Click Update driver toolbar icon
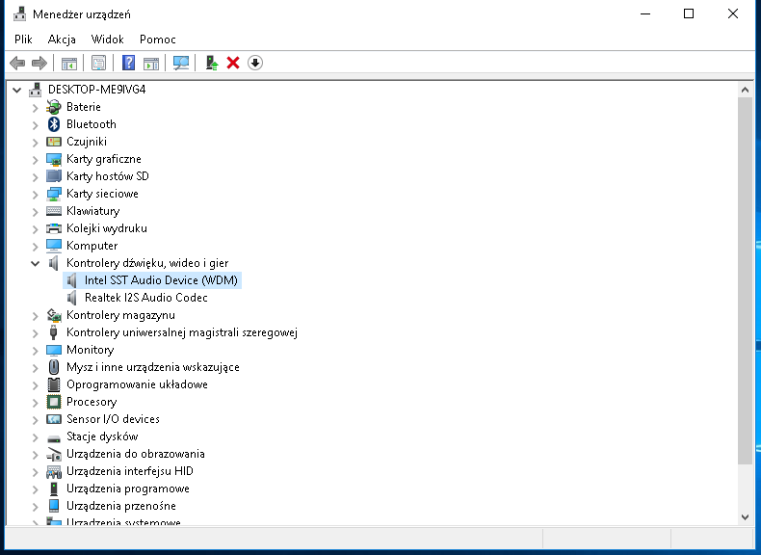Screen dimensions: 761x555 tap(212, 63)
